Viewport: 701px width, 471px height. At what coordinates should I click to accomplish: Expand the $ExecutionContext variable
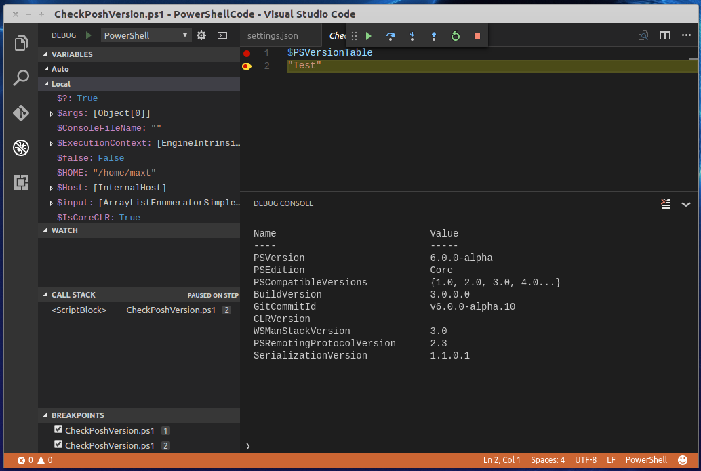(52, 144)
